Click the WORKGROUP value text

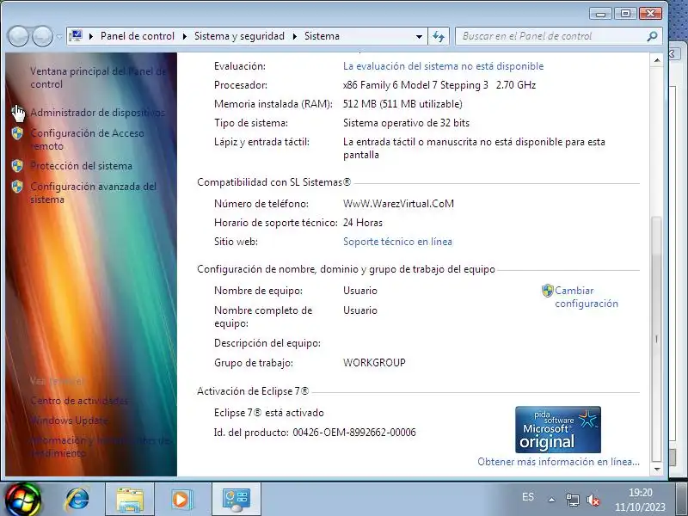click(x=374, y=363)
